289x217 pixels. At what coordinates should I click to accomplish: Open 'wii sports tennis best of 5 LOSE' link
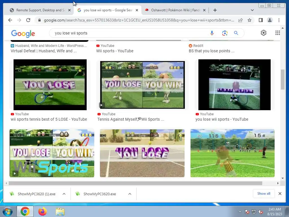49,119
